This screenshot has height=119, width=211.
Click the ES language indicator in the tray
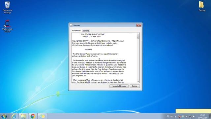point(168,116)
